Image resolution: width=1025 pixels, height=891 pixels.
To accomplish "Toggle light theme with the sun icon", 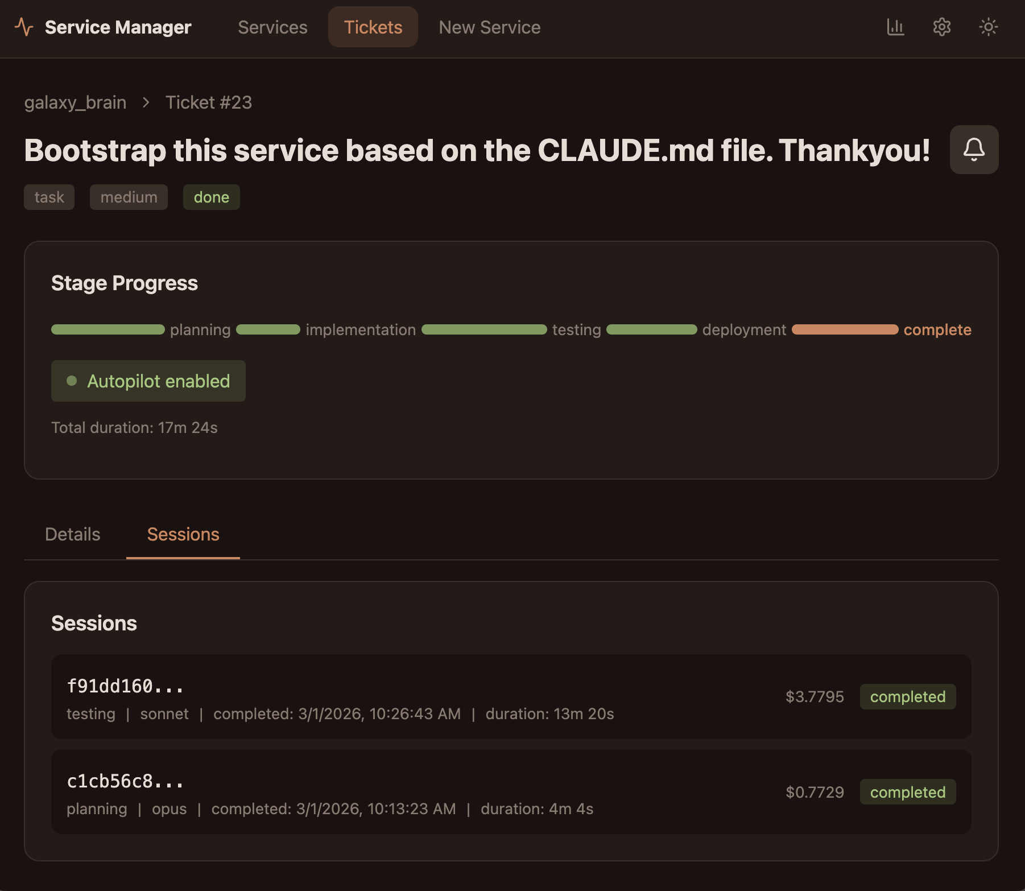I will 988,27.
